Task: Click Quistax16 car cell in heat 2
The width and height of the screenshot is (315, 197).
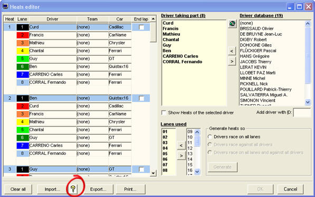Action: [120, 98]
